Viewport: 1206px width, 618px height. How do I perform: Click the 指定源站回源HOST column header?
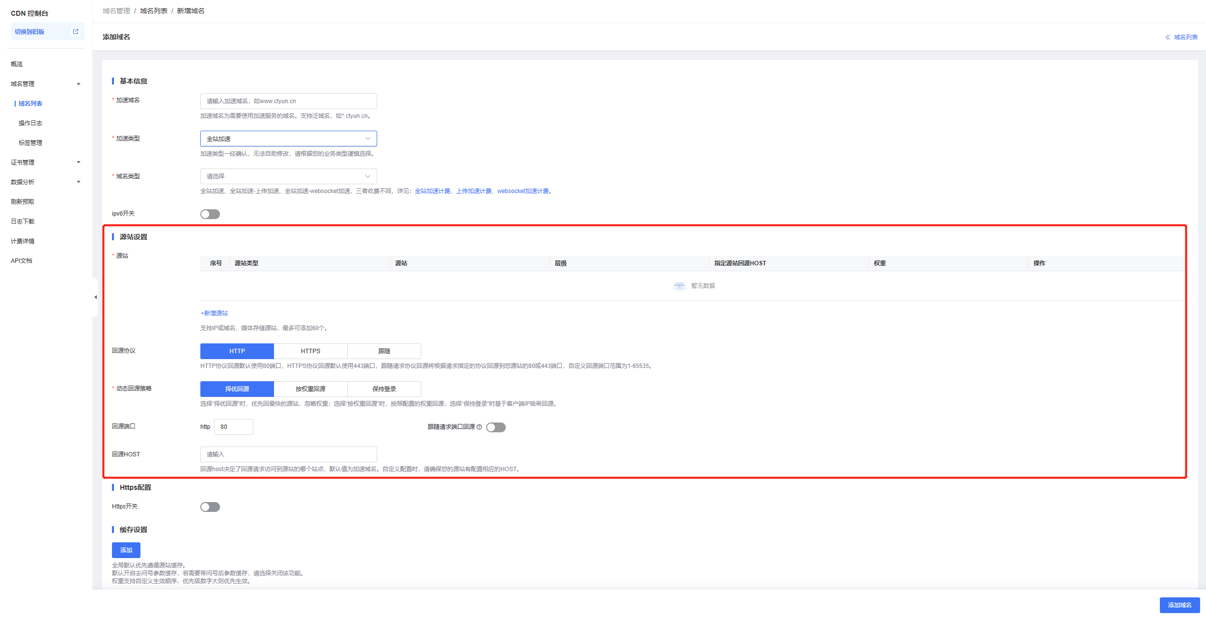[740, 263]
